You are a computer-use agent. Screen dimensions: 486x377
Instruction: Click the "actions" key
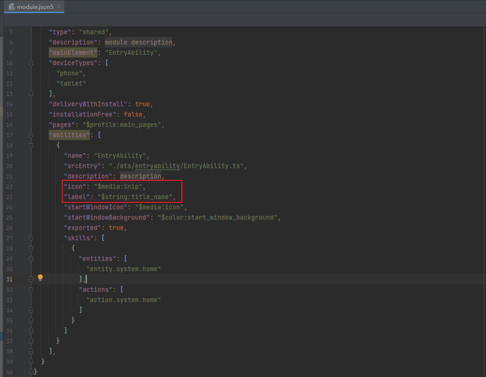tap(96, 289)
